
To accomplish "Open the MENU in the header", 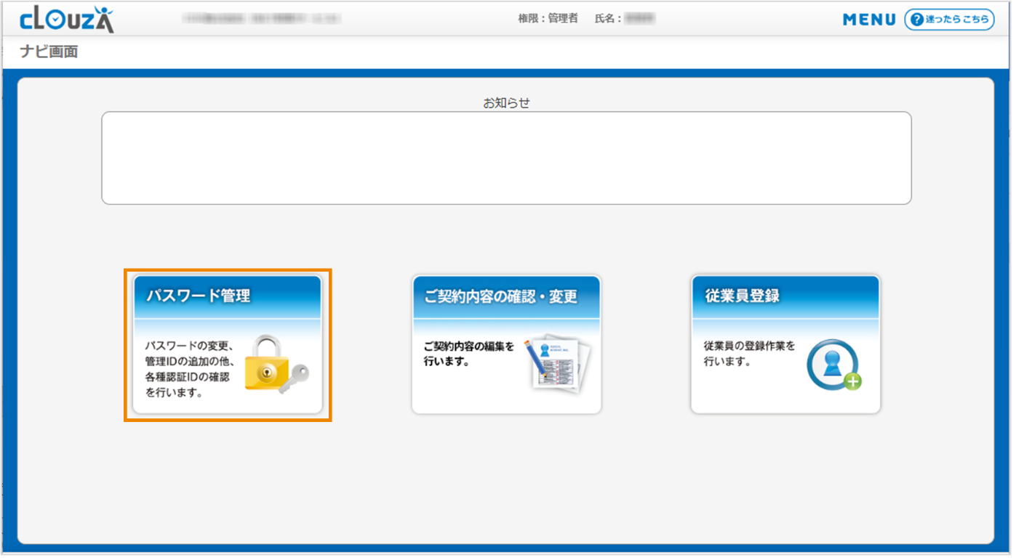I will [869, 20].
